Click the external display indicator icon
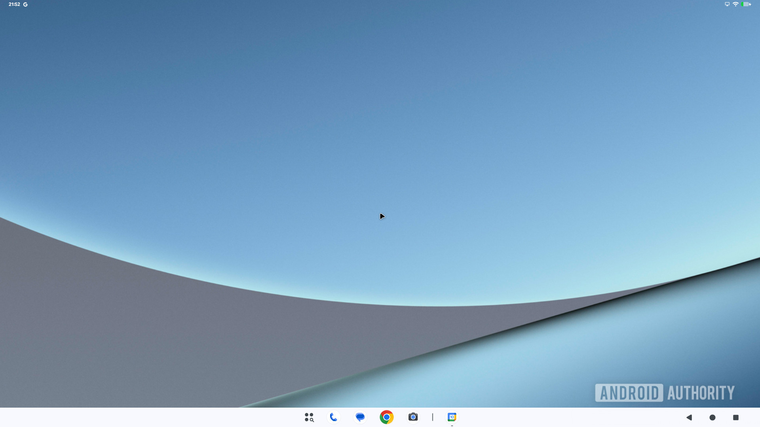Image resolution: width=760 pixels, height=427 pixels. 727,4
